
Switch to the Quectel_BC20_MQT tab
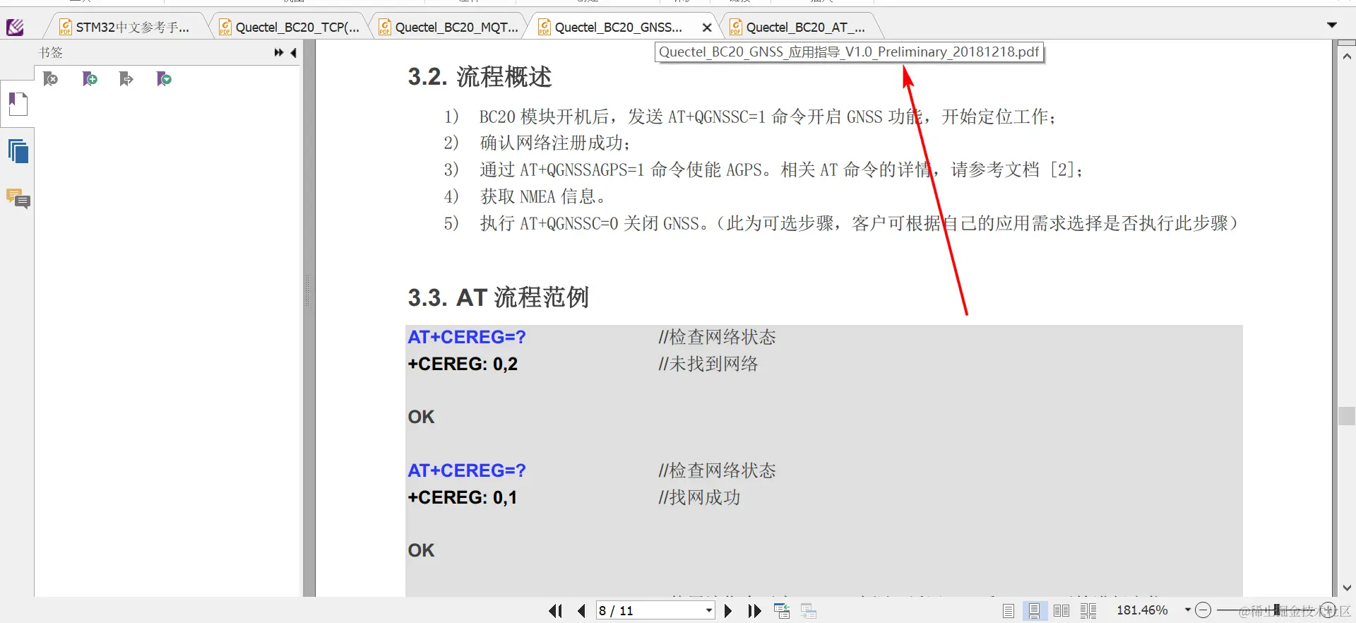450,27
